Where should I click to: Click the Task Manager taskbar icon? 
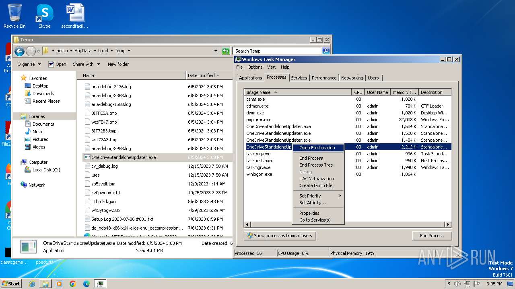[x=100, y=284]
